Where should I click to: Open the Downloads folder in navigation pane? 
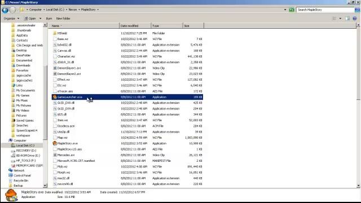point(23,65)
